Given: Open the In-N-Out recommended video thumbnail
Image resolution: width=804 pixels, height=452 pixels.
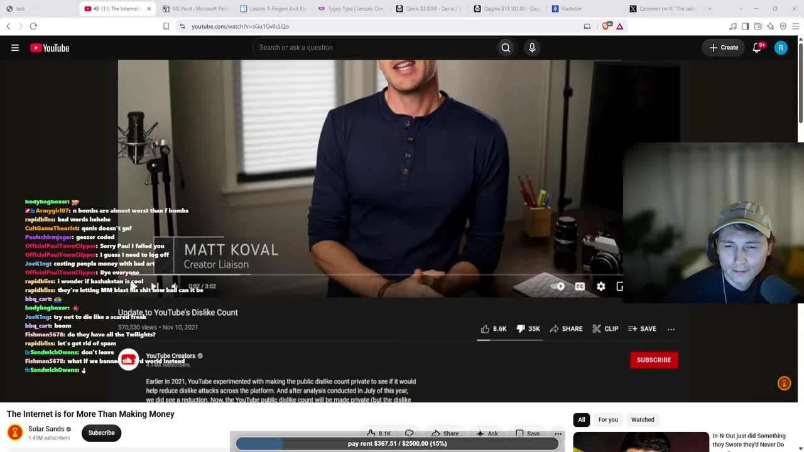Looking at the screenshot, I should [x=641, y=442].
